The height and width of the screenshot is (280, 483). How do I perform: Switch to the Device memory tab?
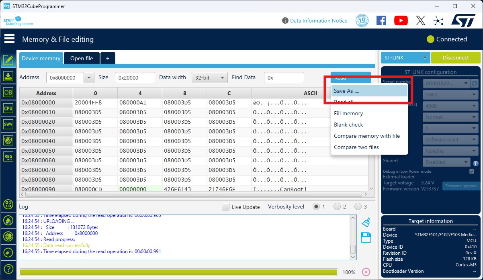pyautogui.click(x=41, y=58)
